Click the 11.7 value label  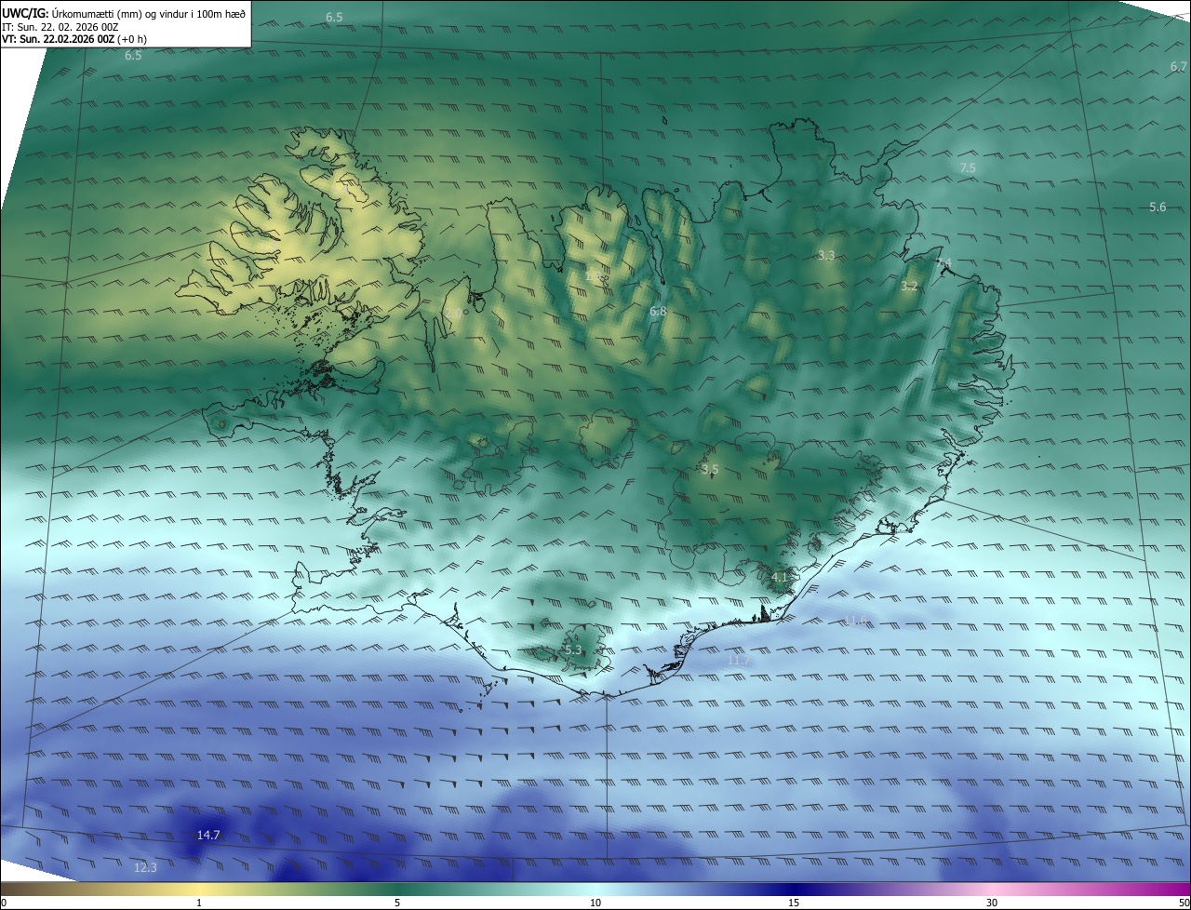739,661
